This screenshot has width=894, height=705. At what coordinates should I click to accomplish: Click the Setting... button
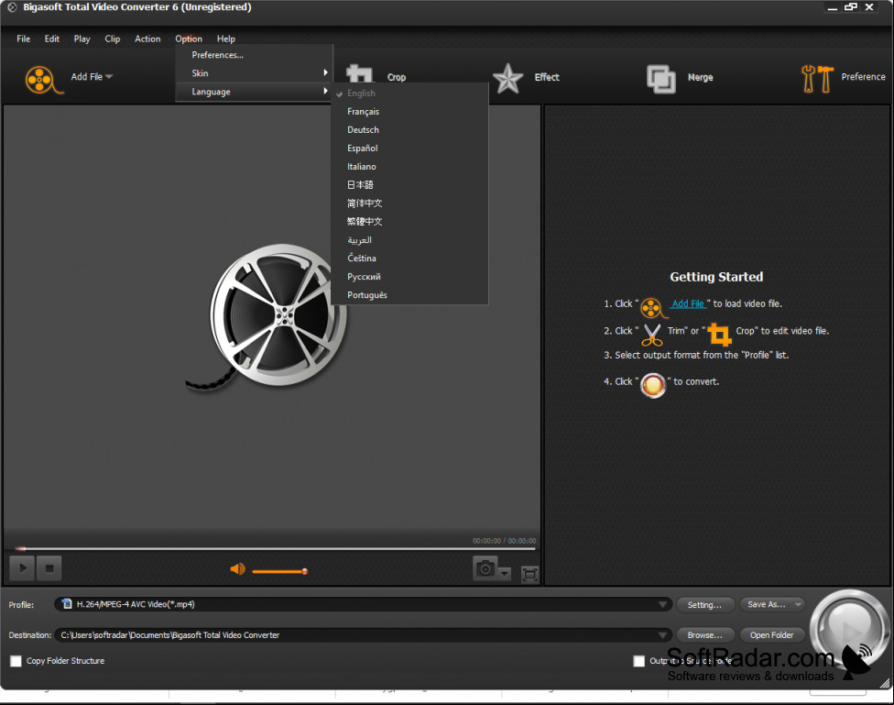coord(704,604)
